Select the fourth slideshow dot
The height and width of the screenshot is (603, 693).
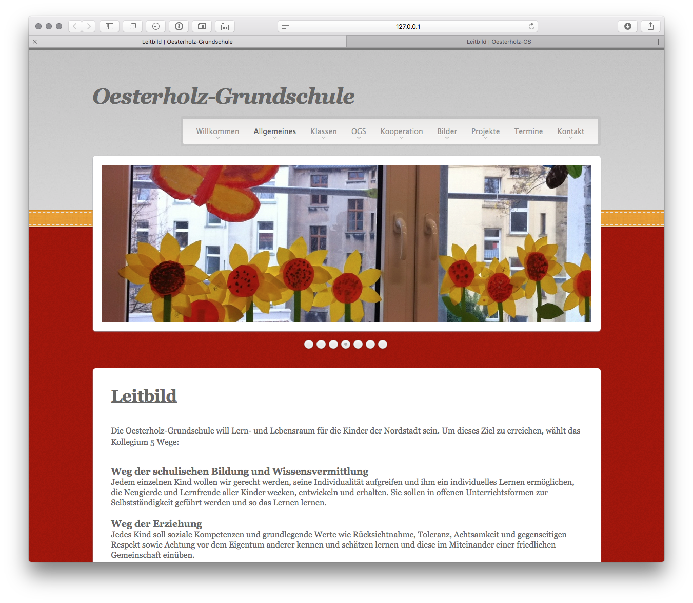[x=346, y=344]
